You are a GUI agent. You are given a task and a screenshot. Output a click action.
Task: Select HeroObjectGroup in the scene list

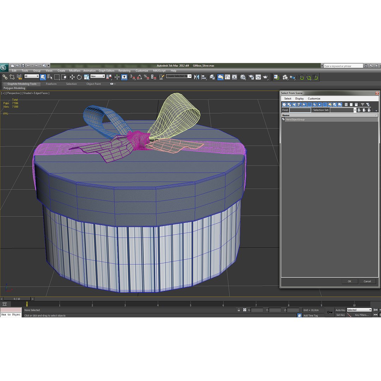(x=329, y=120)
